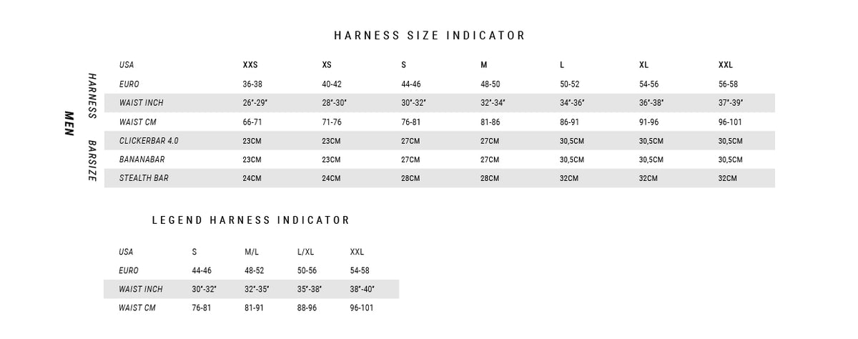Click the 26"-29" waist inch cell
The height and width of the screenshot is (339, 858).
click(255, 103)
